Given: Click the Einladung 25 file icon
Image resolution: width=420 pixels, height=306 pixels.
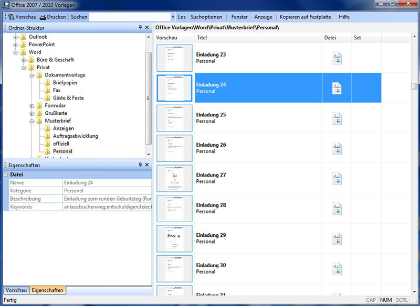Looking at the screenshot, I should coord(337,118).
